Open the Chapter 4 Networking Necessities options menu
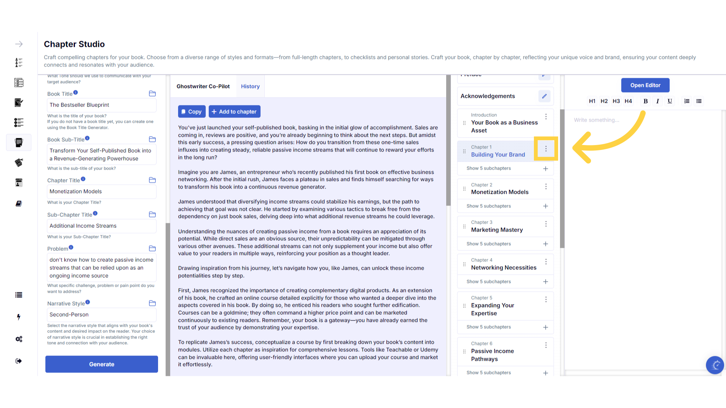 click(x=546, y=261)
